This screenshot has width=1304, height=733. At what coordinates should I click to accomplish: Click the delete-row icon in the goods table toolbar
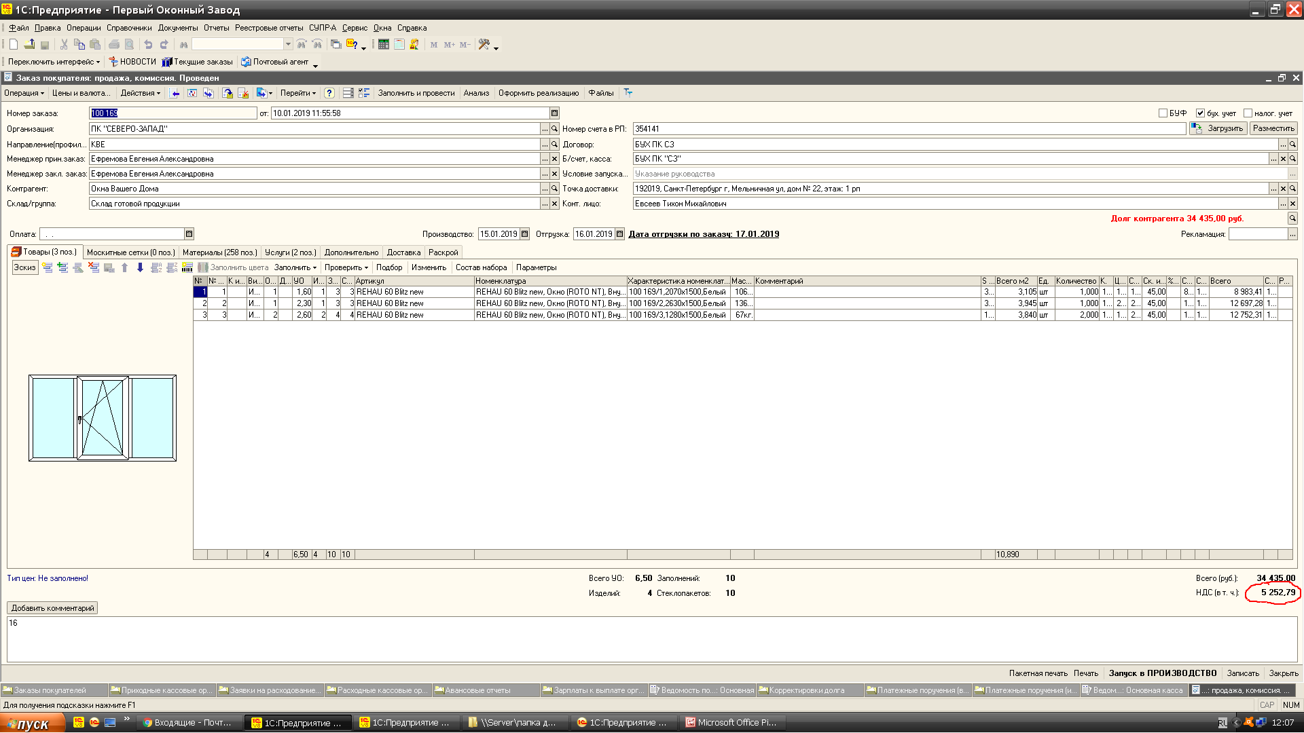pos(94,268)
